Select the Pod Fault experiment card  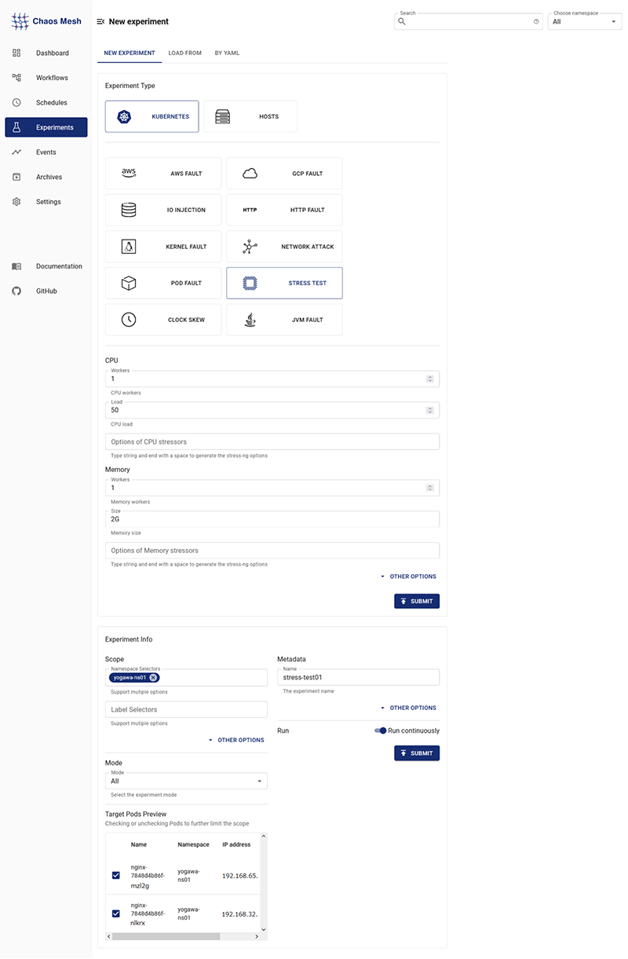(163, 283)
